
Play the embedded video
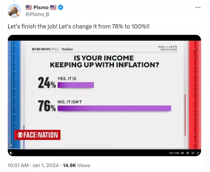click(11, 153)
